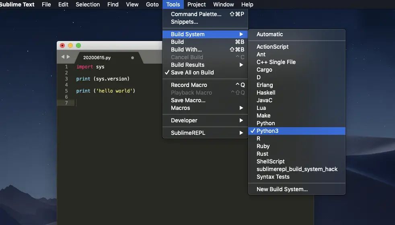Image resolution: width=395 pixels, height=225 pixels.
Task: Select ActionScript build system
Action: click(x=297, y=47)
